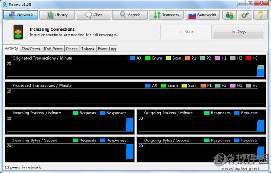Click P1 orange swatch in Processed Transactions

[x=203, y=85]
